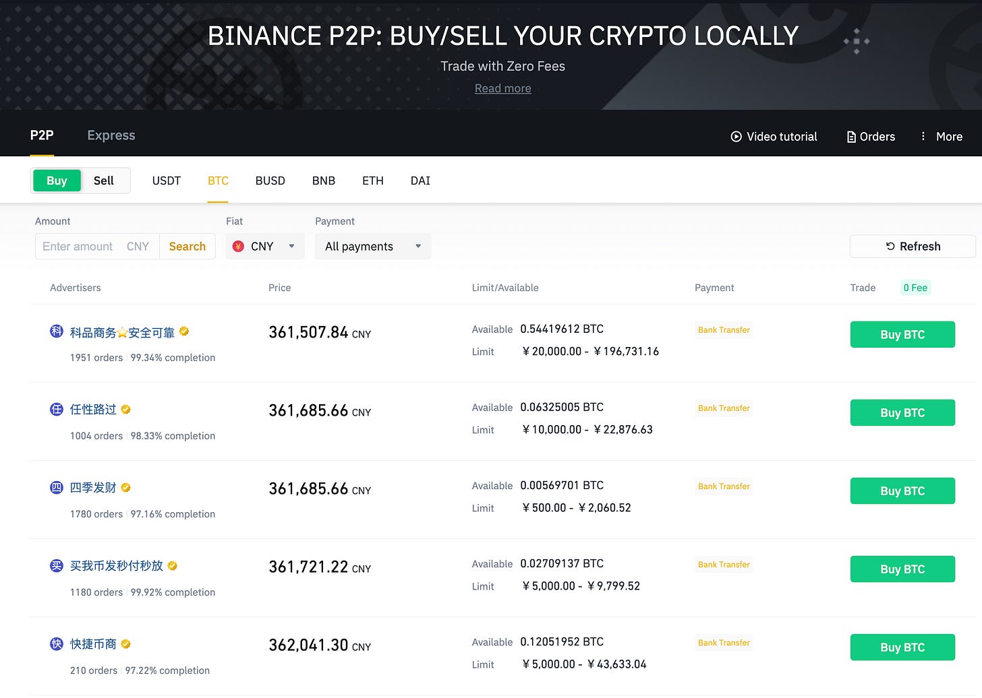
Task: Switch to the P2P tab
Action: [x=42, y=135]
